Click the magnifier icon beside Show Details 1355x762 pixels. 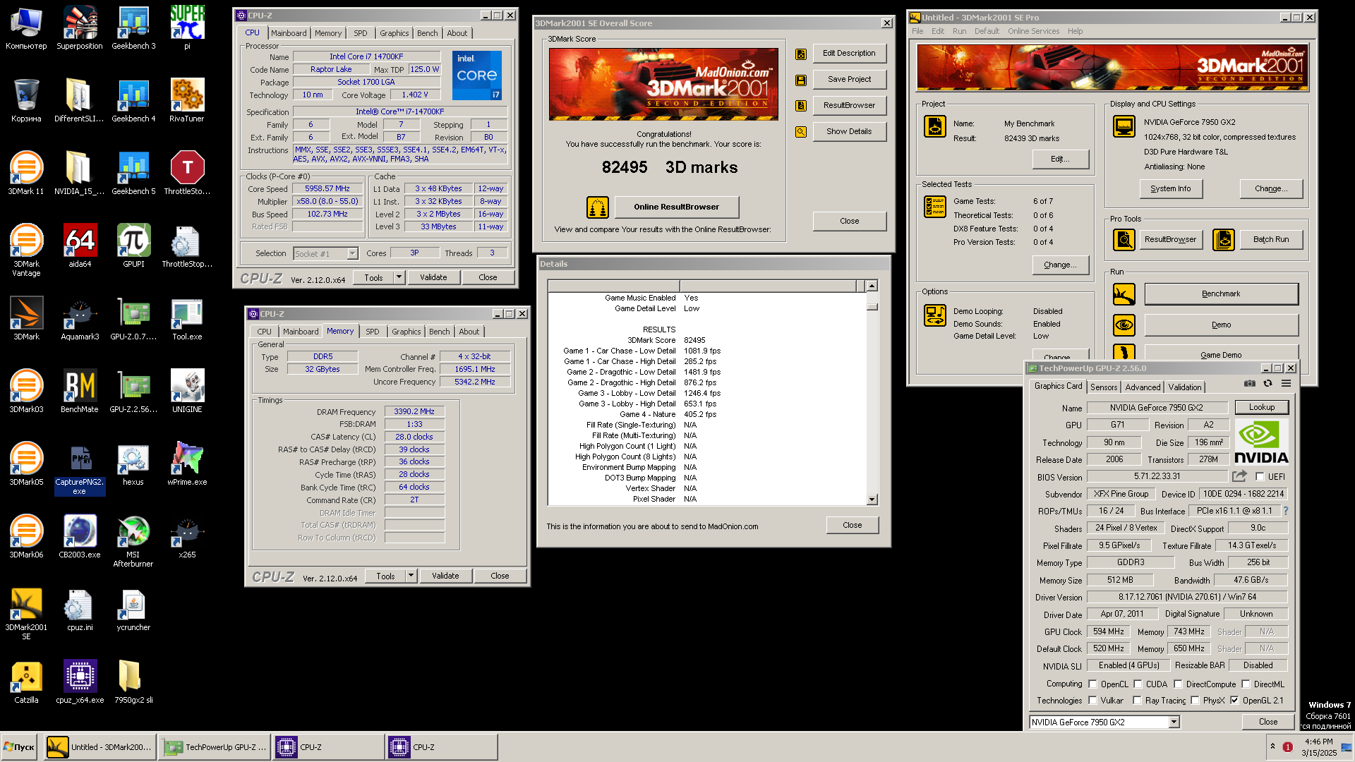coord(801,132)
